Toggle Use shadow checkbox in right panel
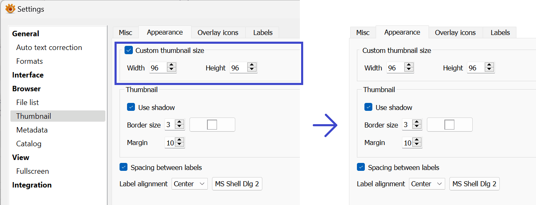This screenshot has width=536, height=205. (x=368, y=107)
